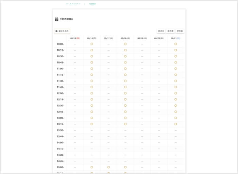Open the AMBE logo link in header
This screenshot has height=174, width=238.
pos(92,4)
